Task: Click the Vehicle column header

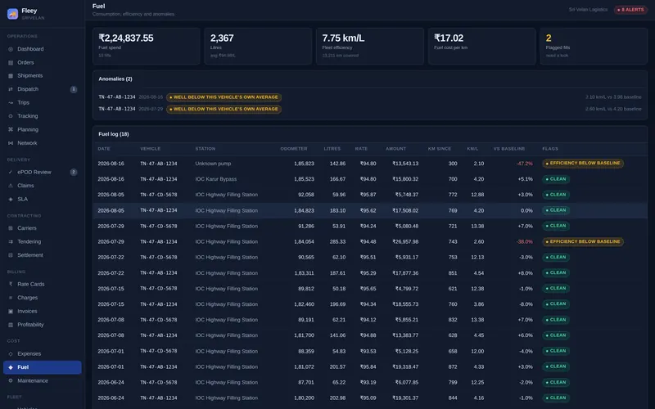Action: tap(151, 149)
